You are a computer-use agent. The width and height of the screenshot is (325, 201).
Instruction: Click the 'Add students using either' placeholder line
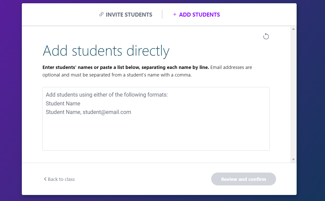pos(107,95)
